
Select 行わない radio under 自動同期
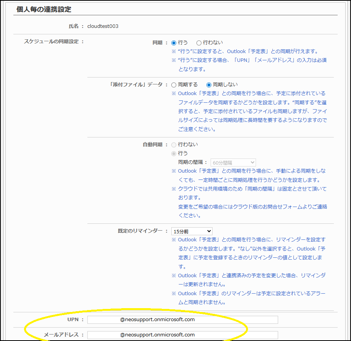pyautogui.click(x=174, y=145)
